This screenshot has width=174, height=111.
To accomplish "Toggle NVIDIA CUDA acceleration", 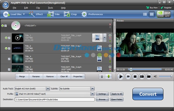I will (x=160, y=14).
